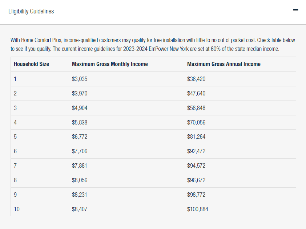Viewport: 306px width, 229px height.
Task: Click the $7,881 monthly income value
Action: pyautogui.click(x=80, y=166)
